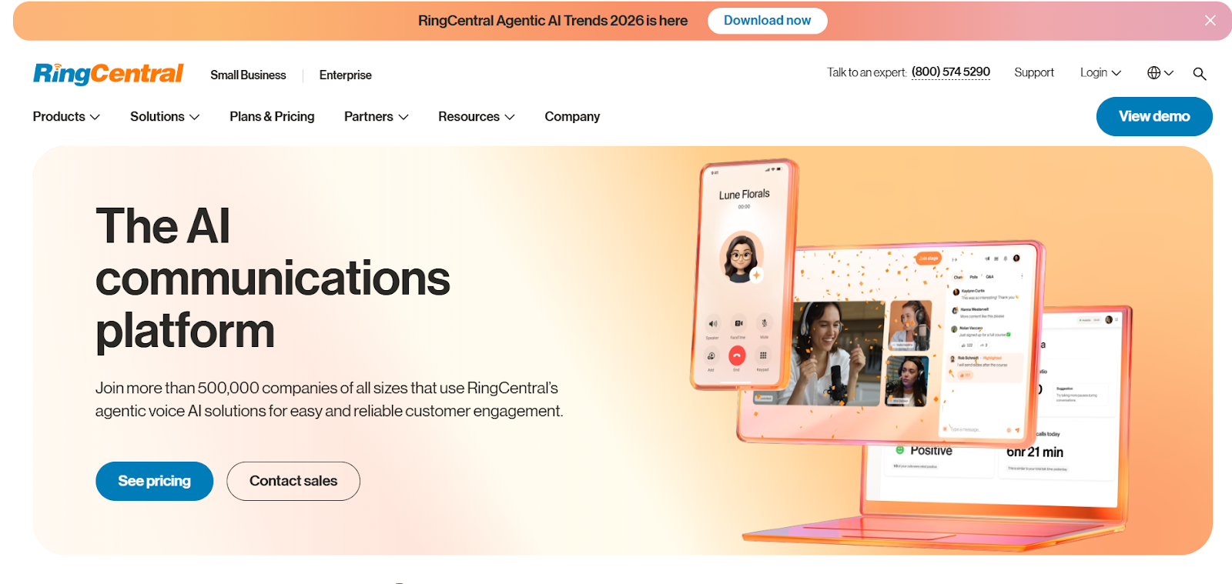The height and width of the screenshot is (584, 1232).
Task: Open the globe language selector
Action: click(x=1160, y=72)
